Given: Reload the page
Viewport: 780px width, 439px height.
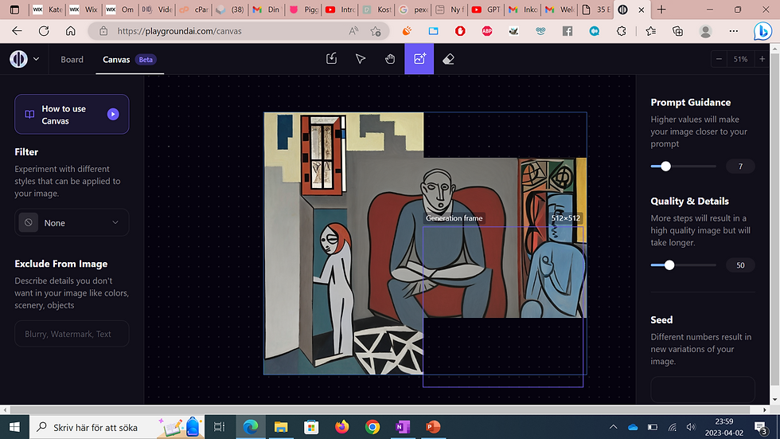Looking at the screenshot, I should coord(44,31).
